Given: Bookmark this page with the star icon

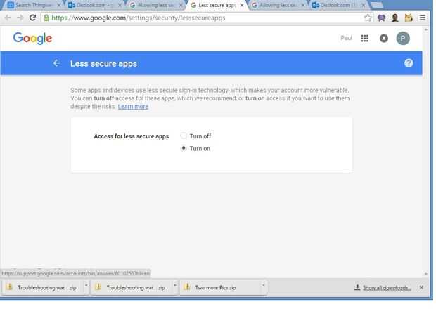Looking at the screenshot, I should (368, 18).
